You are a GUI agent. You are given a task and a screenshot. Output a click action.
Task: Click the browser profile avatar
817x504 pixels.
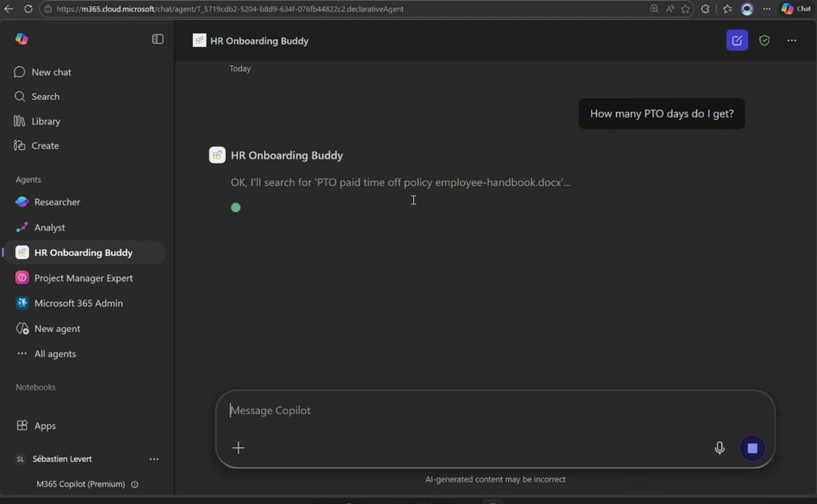pyautogui.click(x=747, y=9)
